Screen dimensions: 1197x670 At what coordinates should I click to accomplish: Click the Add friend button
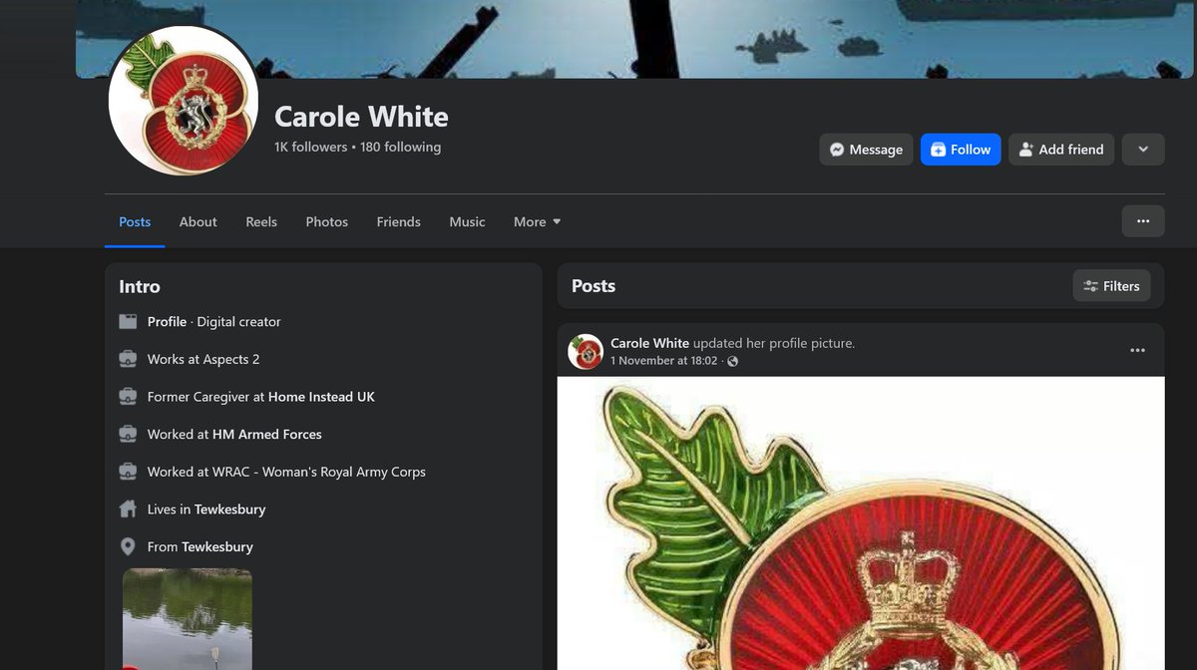[1061, 150]
